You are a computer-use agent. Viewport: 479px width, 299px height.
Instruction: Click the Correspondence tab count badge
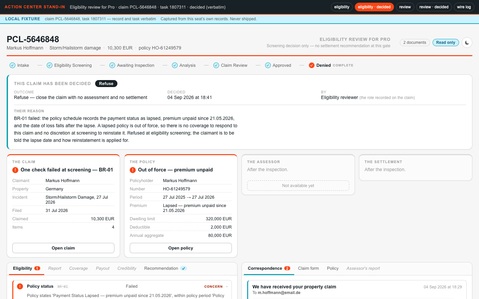[287, 268]
